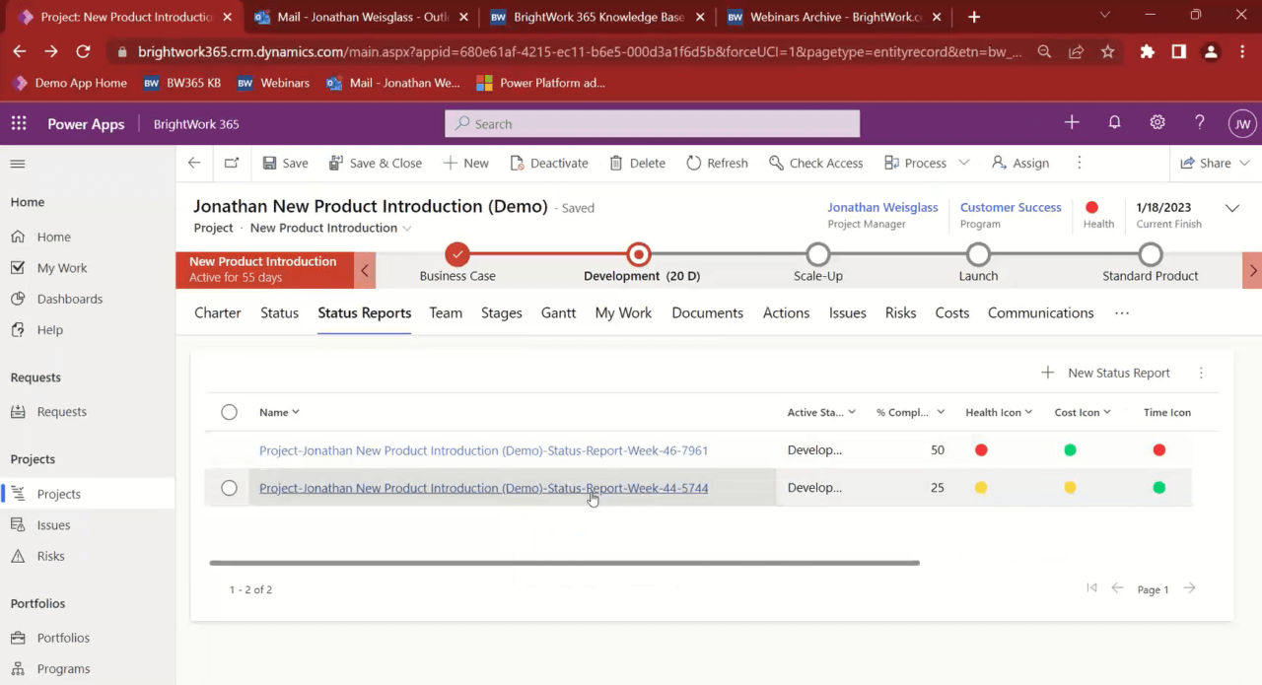Open the notifications bell

(1114, 123)
